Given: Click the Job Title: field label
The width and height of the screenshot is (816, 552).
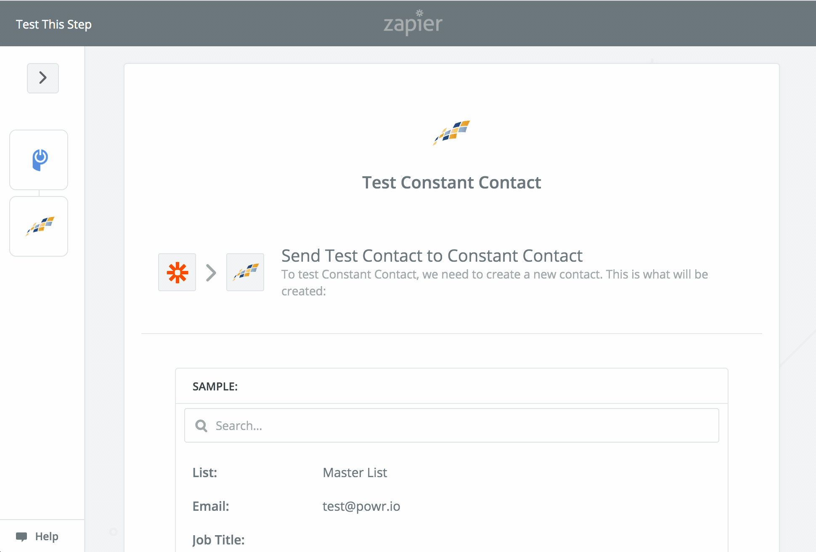Looking at the screenshot, I should point(219,540).
